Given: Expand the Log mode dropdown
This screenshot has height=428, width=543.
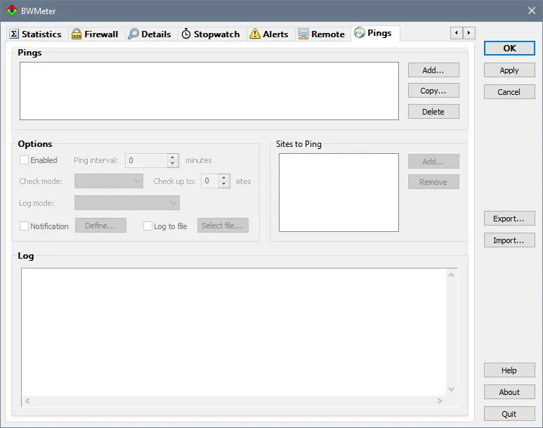Looking at the screenshot, I should (x=127, y=202).
